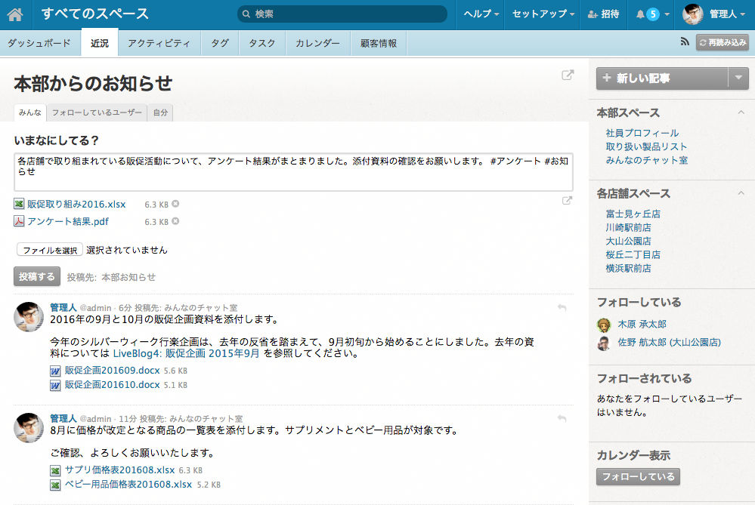Screen dimensions: 755x505
Task: Open the ヘルプ dropdown menu
Action: 481,14
